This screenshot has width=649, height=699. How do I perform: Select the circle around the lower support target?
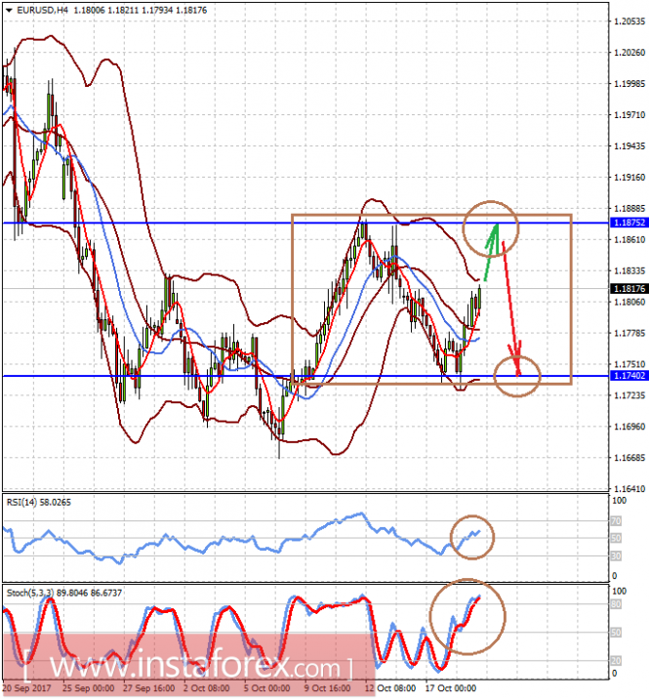(x=517, y=376)
